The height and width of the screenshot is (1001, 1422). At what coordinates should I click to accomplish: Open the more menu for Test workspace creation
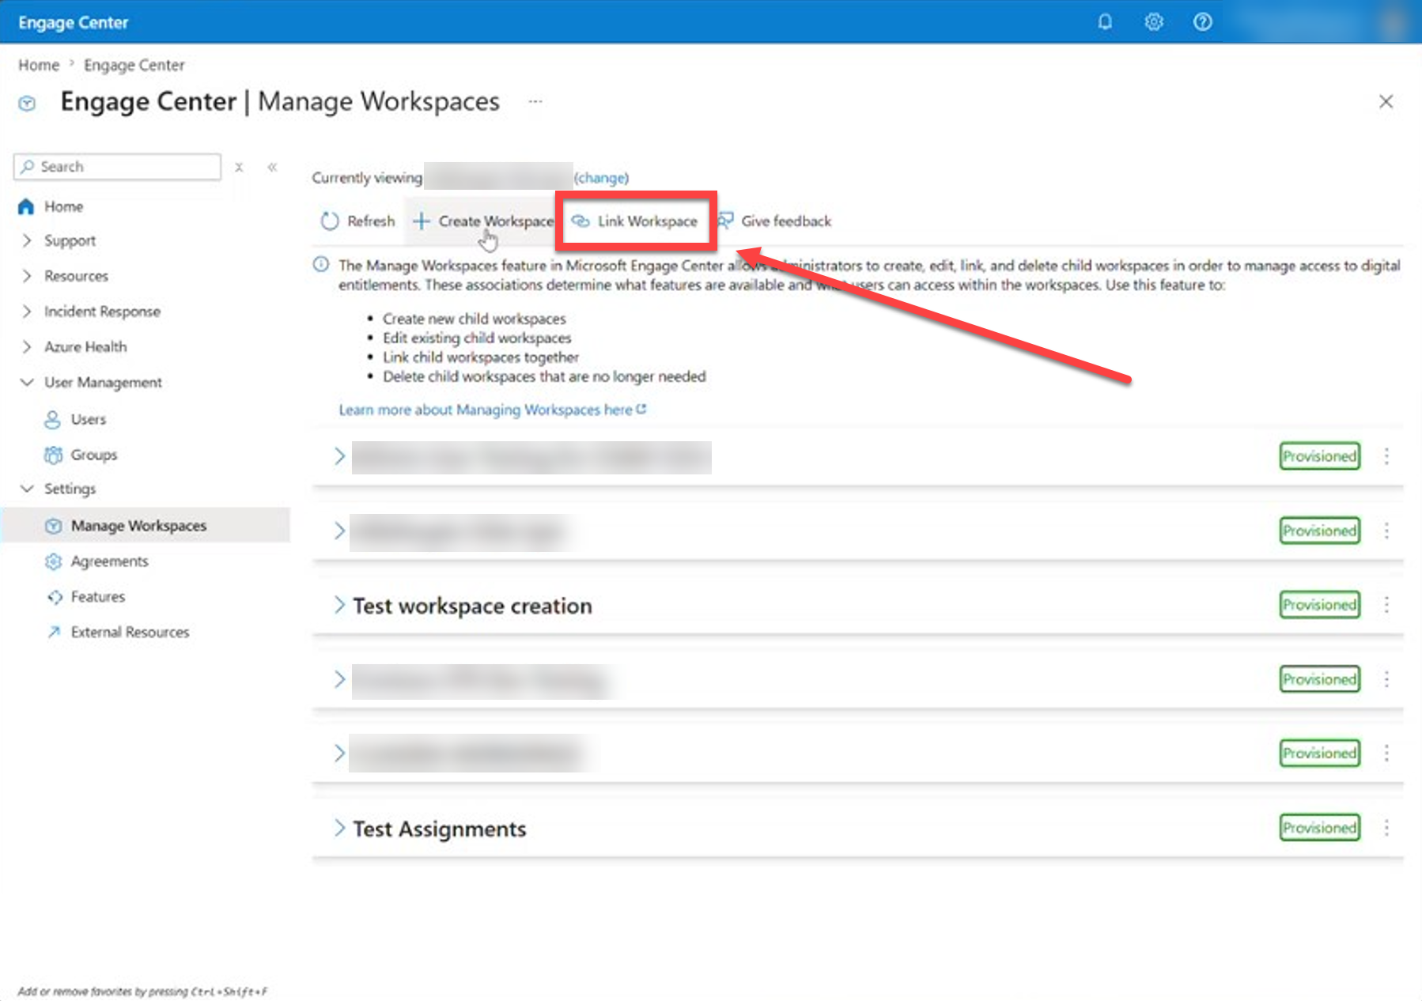click(x=1386, y=605)
